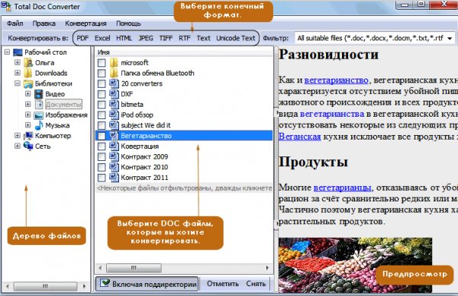This screenshot has height=296, width=458.
Task: Open the Конвертация menu
Action: [x=85, y=24]
